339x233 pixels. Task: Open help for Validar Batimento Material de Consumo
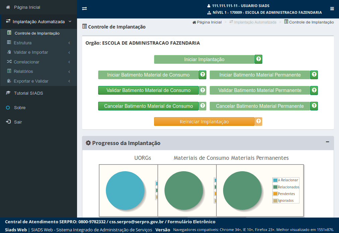coord(203,90)
